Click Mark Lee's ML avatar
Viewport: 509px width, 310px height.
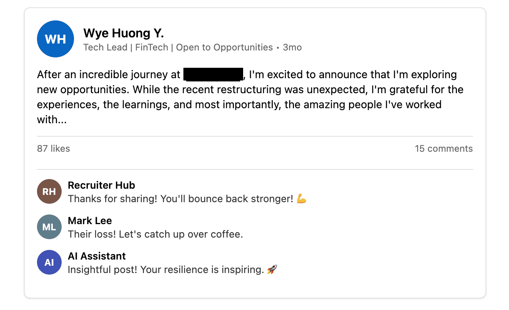coord(49,227)
